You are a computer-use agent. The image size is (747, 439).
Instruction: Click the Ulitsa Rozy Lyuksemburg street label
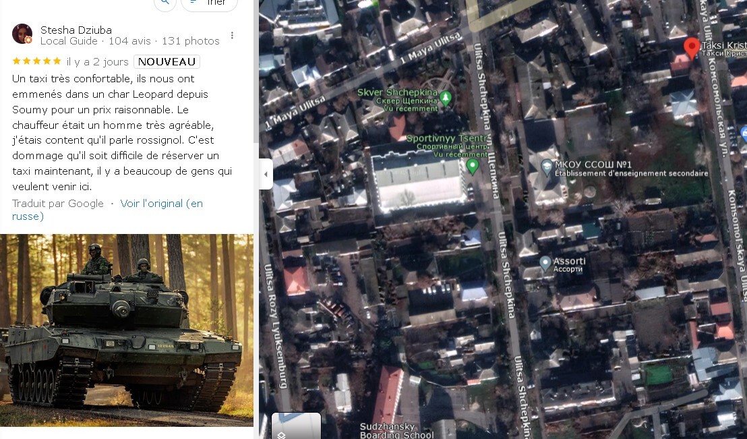pos(275,326)
